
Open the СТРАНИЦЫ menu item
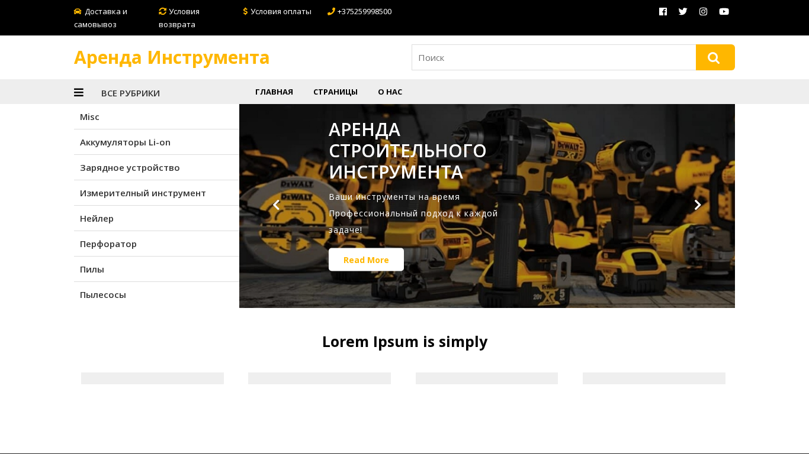335,92
